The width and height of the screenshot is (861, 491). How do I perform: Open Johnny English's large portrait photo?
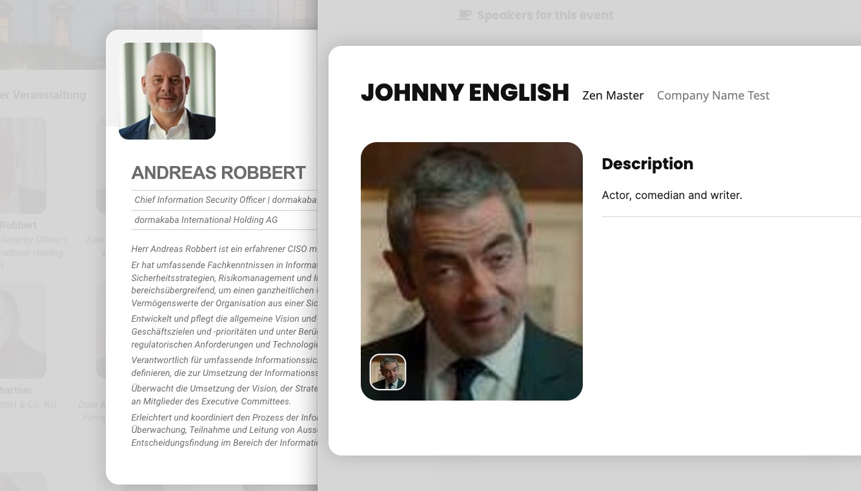point(472,271)
